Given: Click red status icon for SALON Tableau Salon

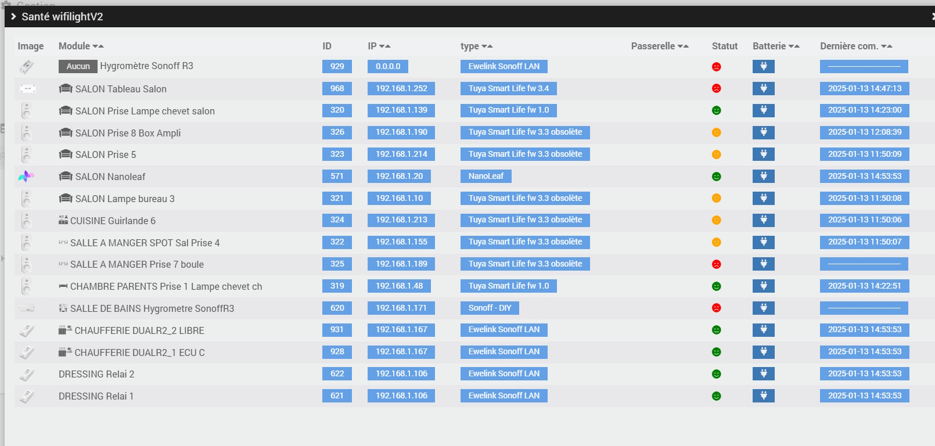Looking at the screenshot, I should point(716,88).
